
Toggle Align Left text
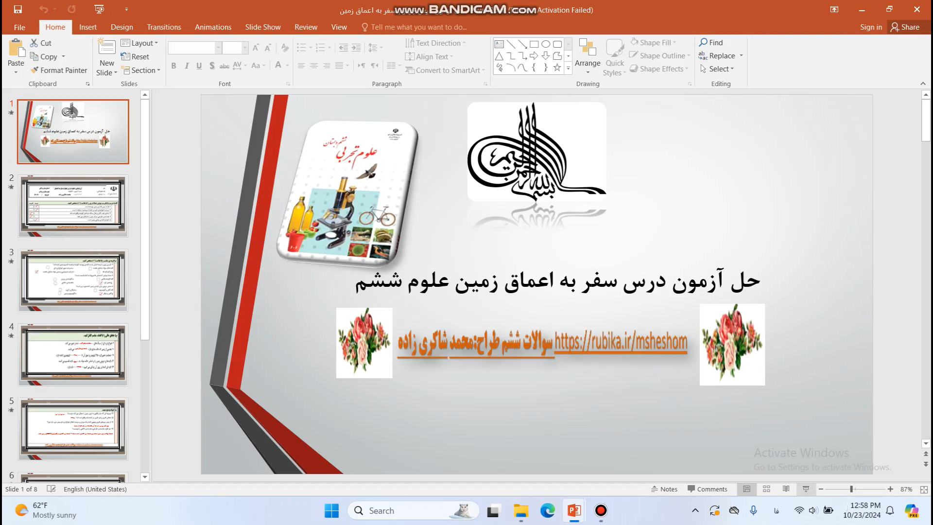[x=301, y=66]
